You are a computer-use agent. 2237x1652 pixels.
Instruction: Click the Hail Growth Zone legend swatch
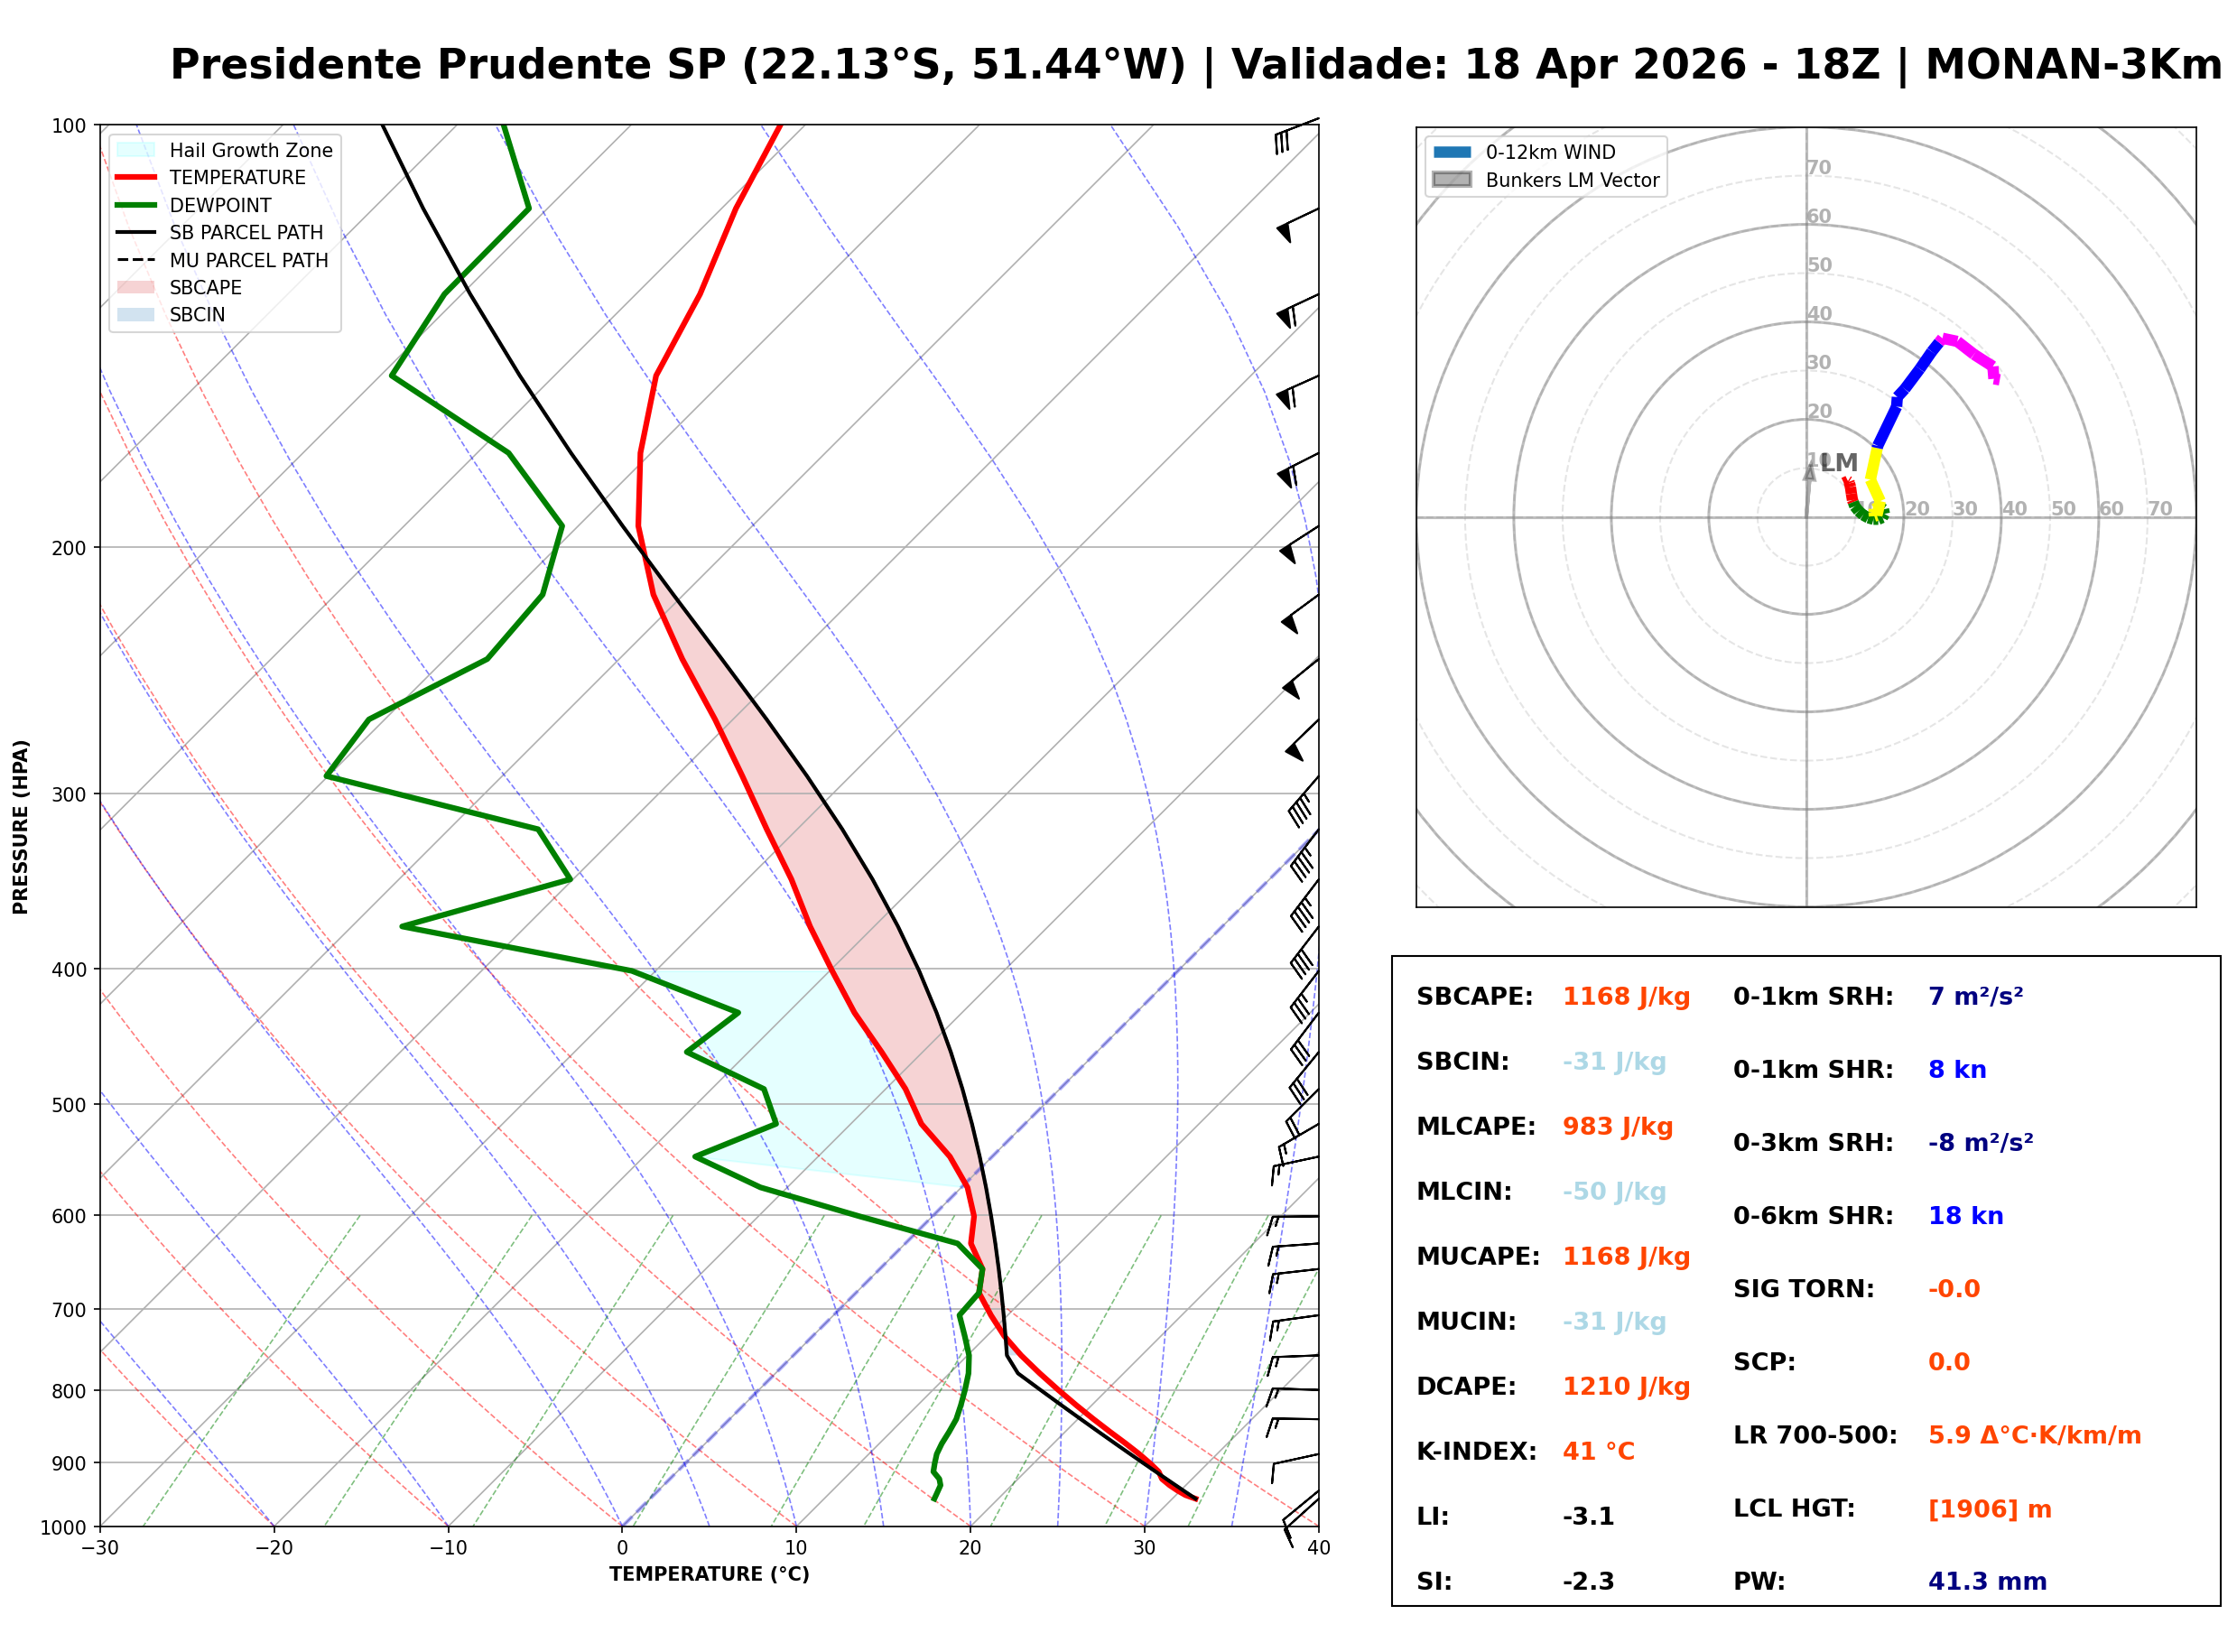coord(136,150)
